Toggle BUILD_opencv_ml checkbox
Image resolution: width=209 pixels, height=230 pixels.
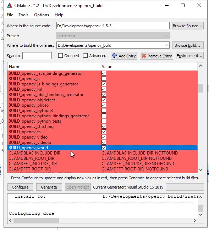pos(104,89)
